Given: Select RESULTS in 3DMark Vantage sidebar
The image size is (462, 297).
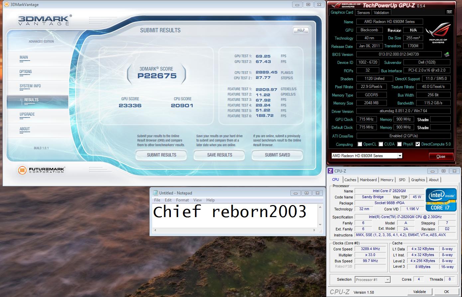Looking at the screenshot, I should point(38,102).
